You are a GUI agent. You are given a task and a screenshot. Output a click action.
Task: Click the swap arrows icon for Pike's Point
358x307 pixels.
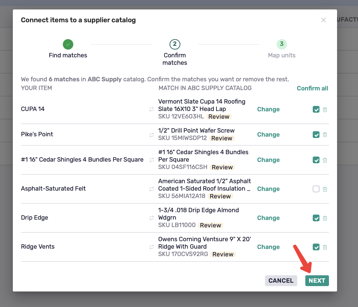[x=152, y=135]
